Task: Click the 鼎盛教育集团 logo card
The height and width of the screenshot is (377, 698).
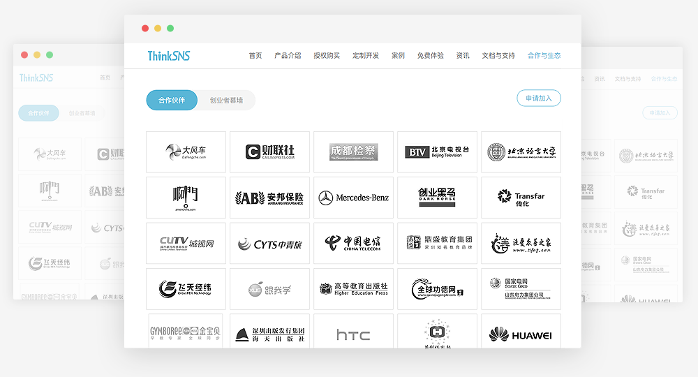Action: tap(437, 243)
